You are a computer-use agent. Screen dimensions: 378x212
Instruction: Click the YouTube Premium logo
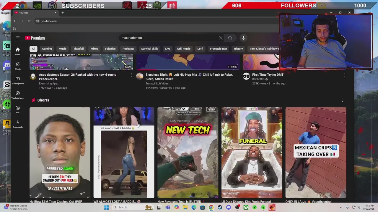coord(35,38)
